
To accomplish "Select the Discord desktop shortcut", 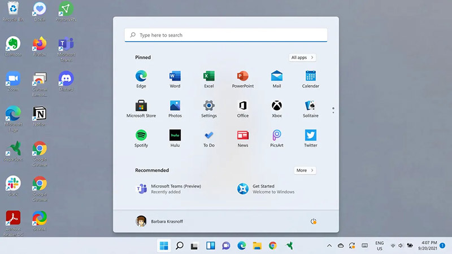I will coord(66,81).
